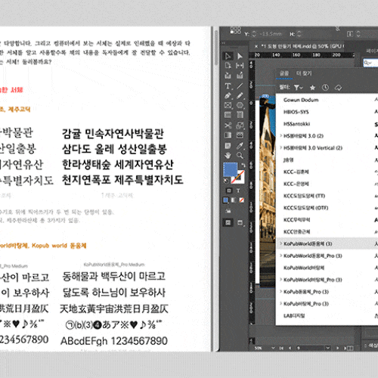The width and height of the screenshot is (378, 378).
Task: Toggle formatting affects text button
Action: point(238,191)
